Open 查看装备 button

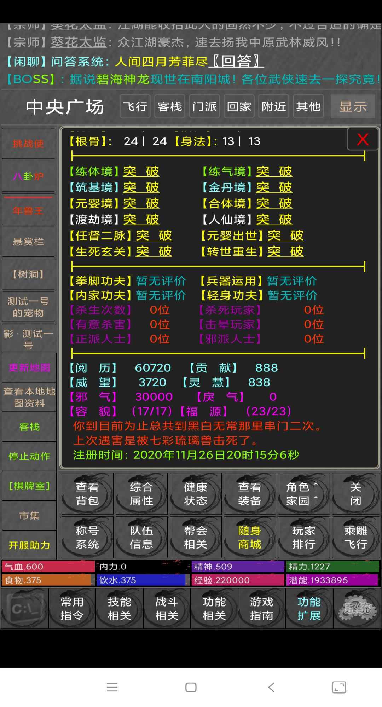[250, 494]
